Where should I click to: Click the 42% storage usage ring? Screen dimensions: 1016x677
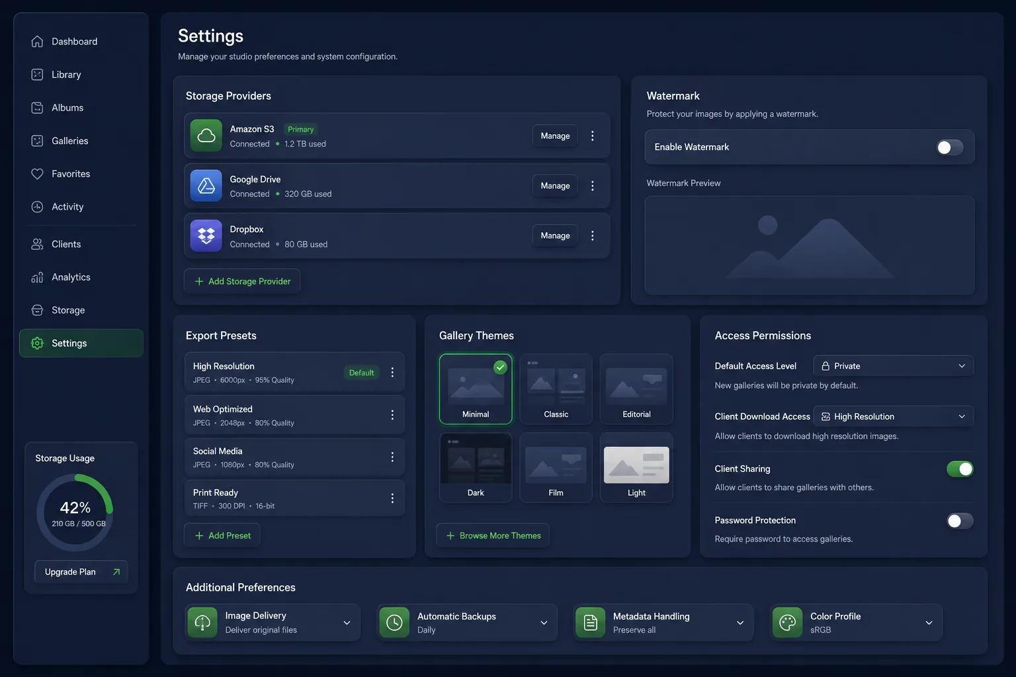pos(75,512)
